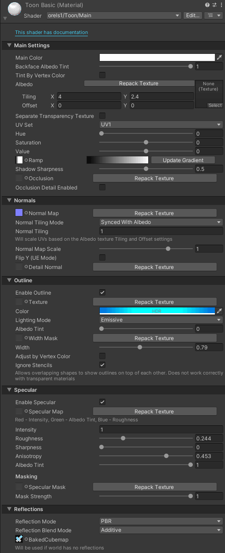Open the shader documentation link
This screenshot has width=225, height=553.
click(52, 32)
